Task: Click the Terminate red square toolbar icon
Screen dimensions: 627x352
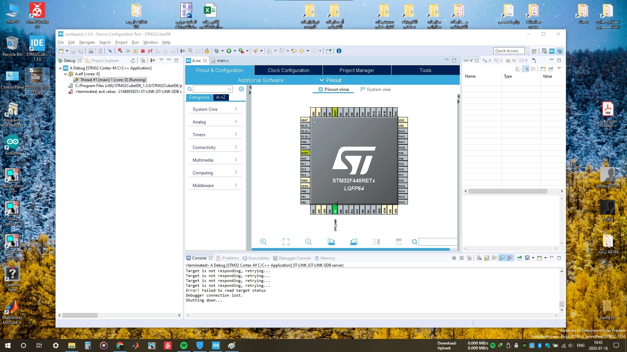Action: (143, 51)
